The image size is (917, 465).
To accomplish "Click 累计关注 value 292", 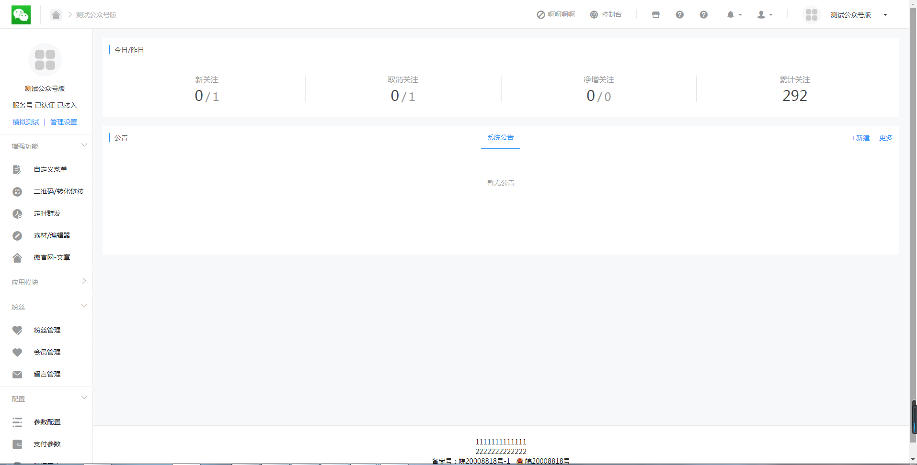I will (x=795, y=96).
